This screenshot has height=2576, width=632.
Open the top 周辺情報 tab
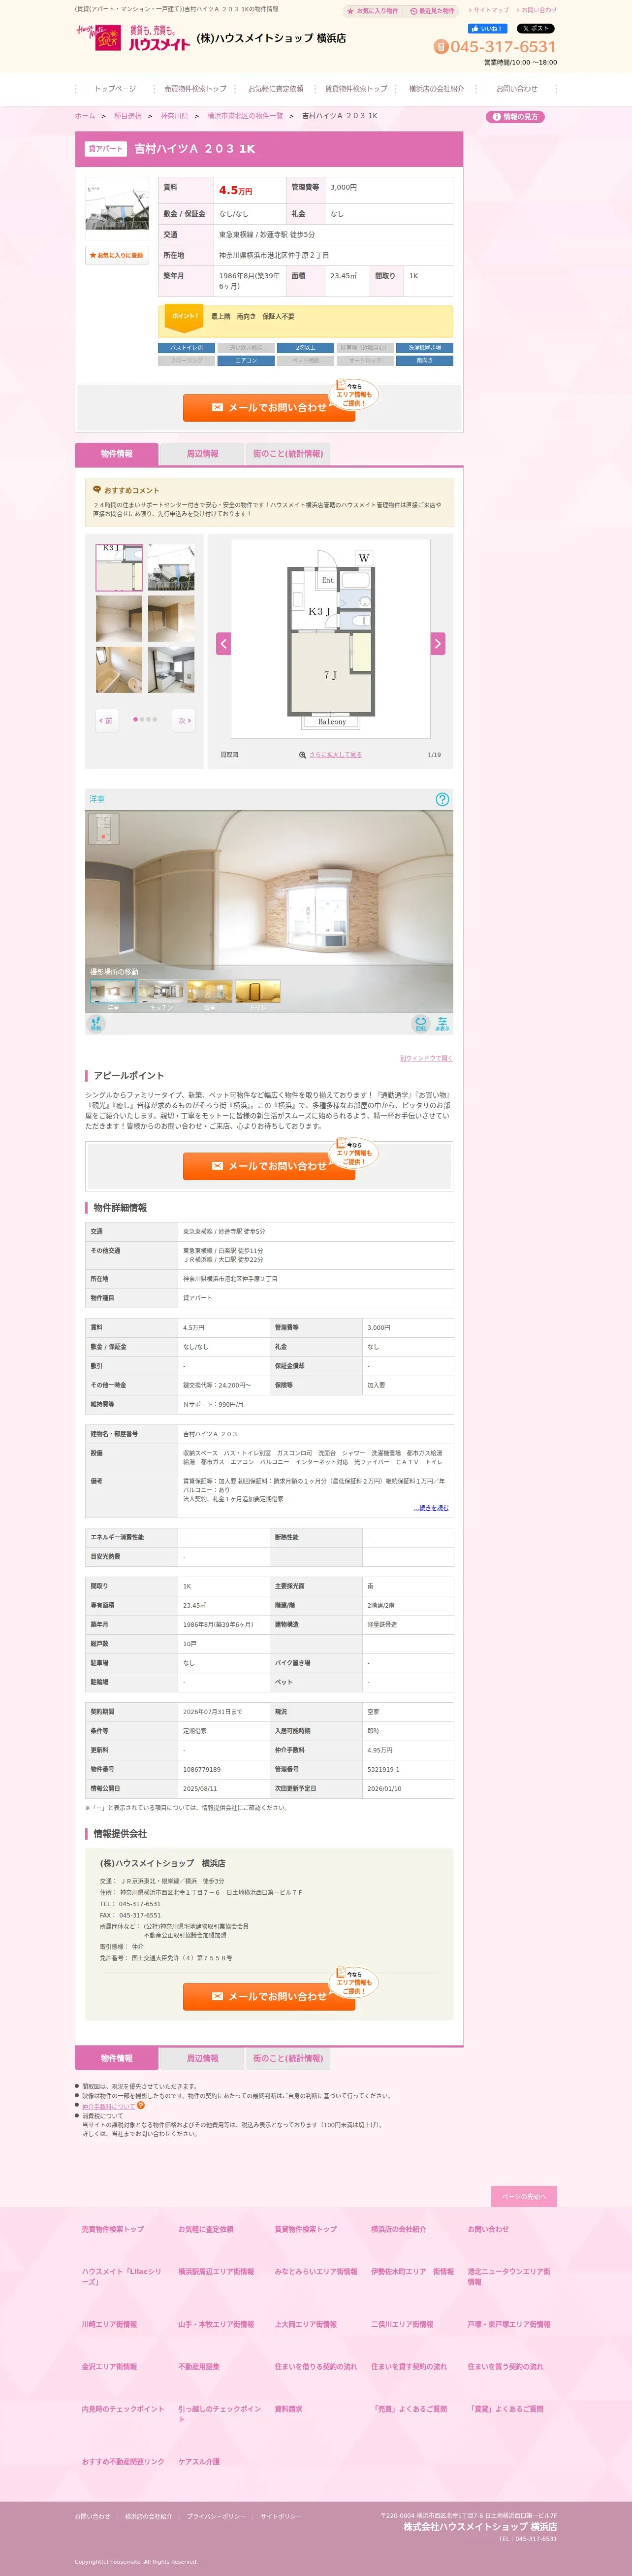pyautogui.click(x=202, y=454)
